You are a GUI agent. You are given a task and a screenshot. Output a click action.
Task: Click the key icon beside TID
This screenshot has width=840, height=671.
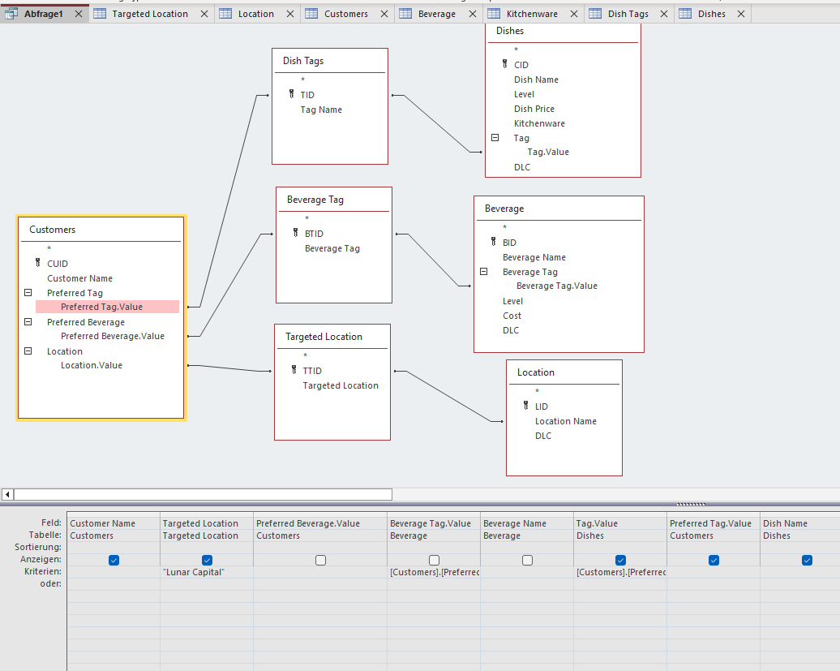pyautogui.click(x=291, y=94)
